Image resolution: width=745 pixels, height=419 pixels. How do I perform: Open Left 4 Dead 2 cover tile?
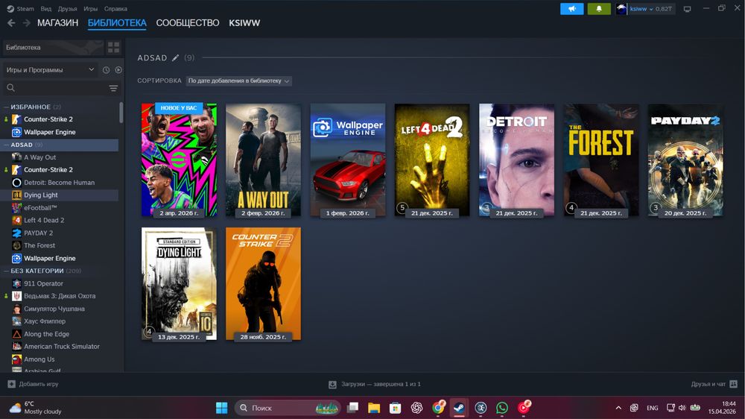(432, 160)
